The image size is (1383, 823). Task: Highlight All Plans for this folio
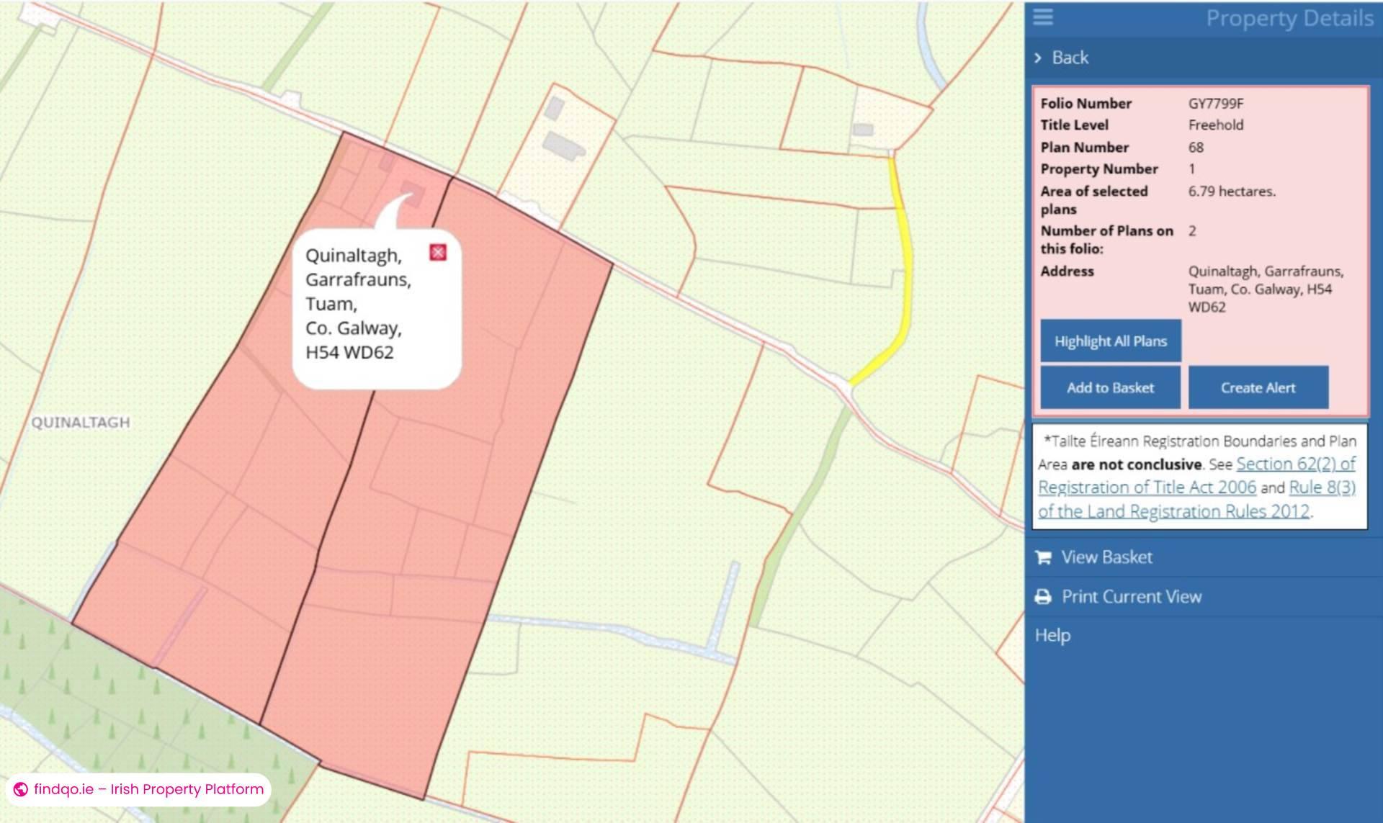click(x=1111, y=341)
